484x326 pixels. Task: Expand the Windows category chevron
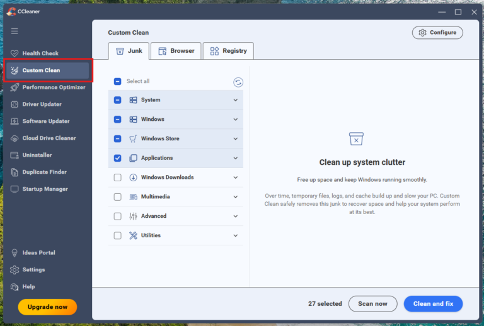236,119
